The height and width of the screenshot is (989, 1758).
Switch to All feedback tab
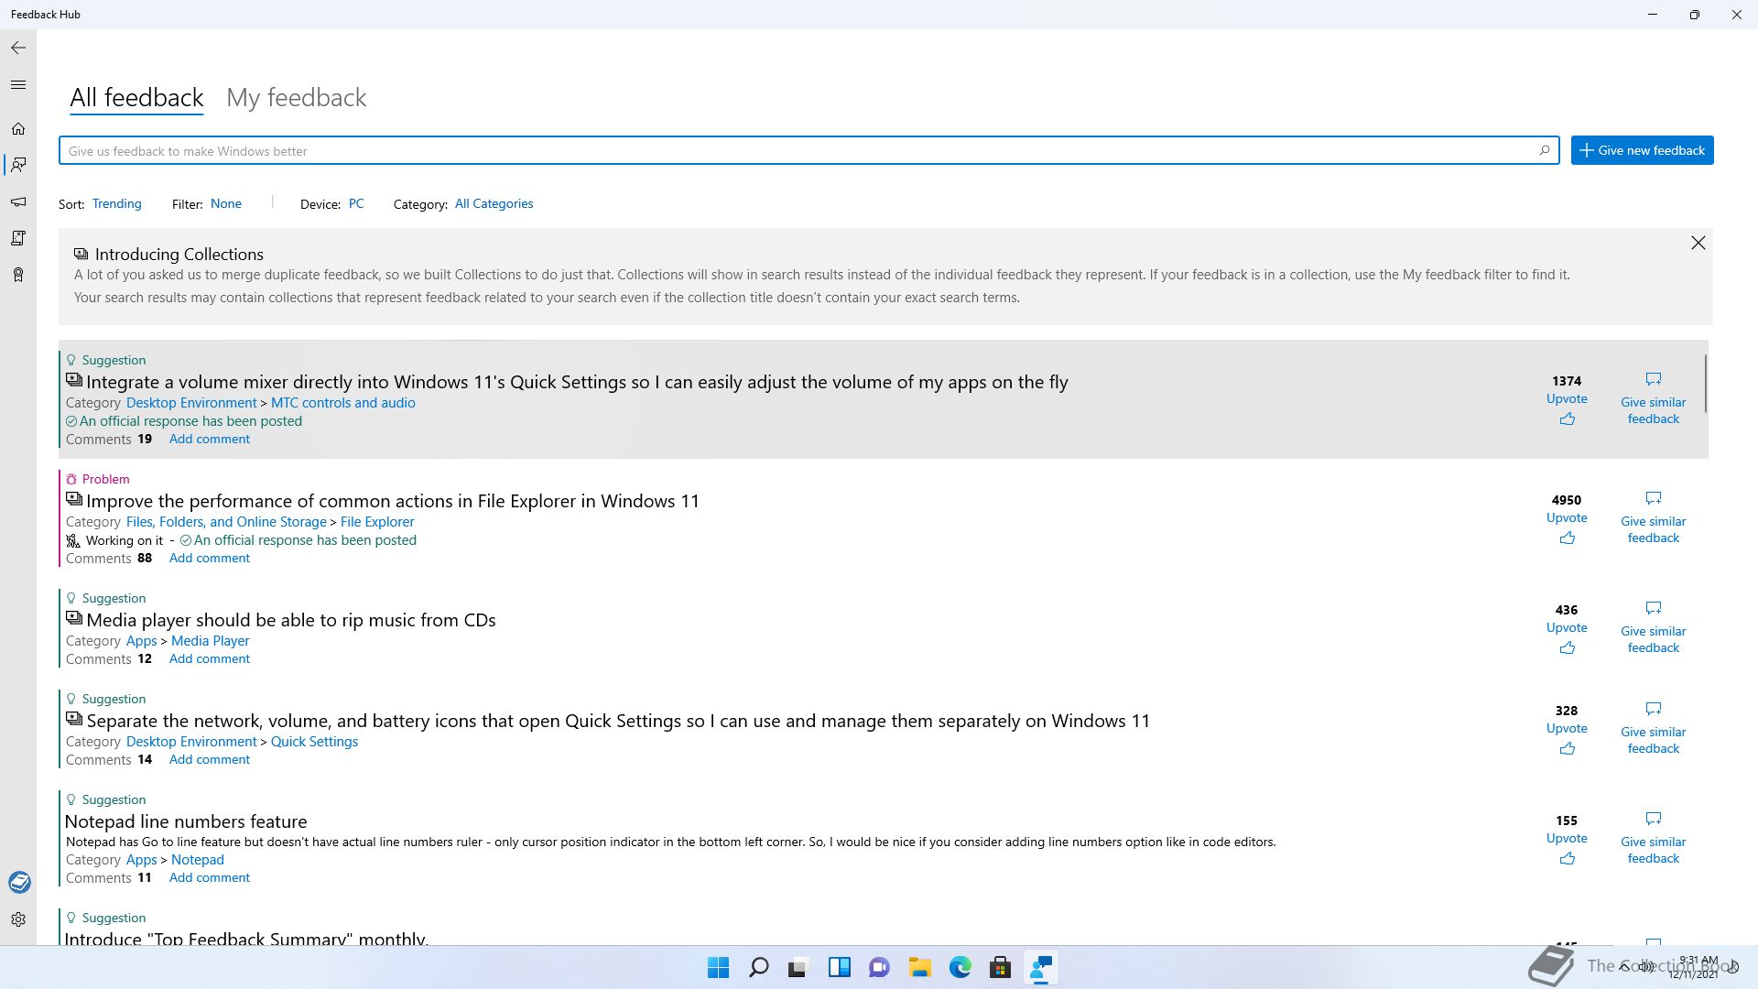pos(136,97)
